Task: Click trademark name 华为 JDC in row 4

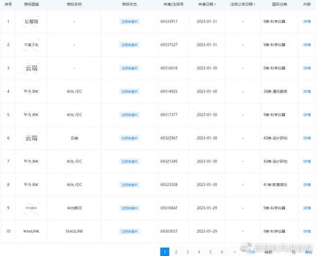Action: (75, 91)
